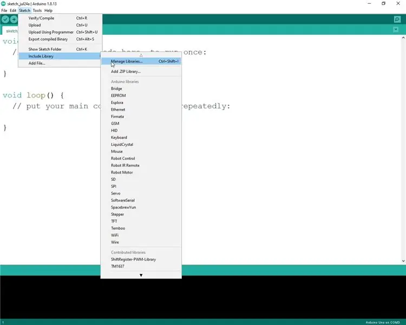Include the Wire library
406x325 pixels.
[141, 242]
